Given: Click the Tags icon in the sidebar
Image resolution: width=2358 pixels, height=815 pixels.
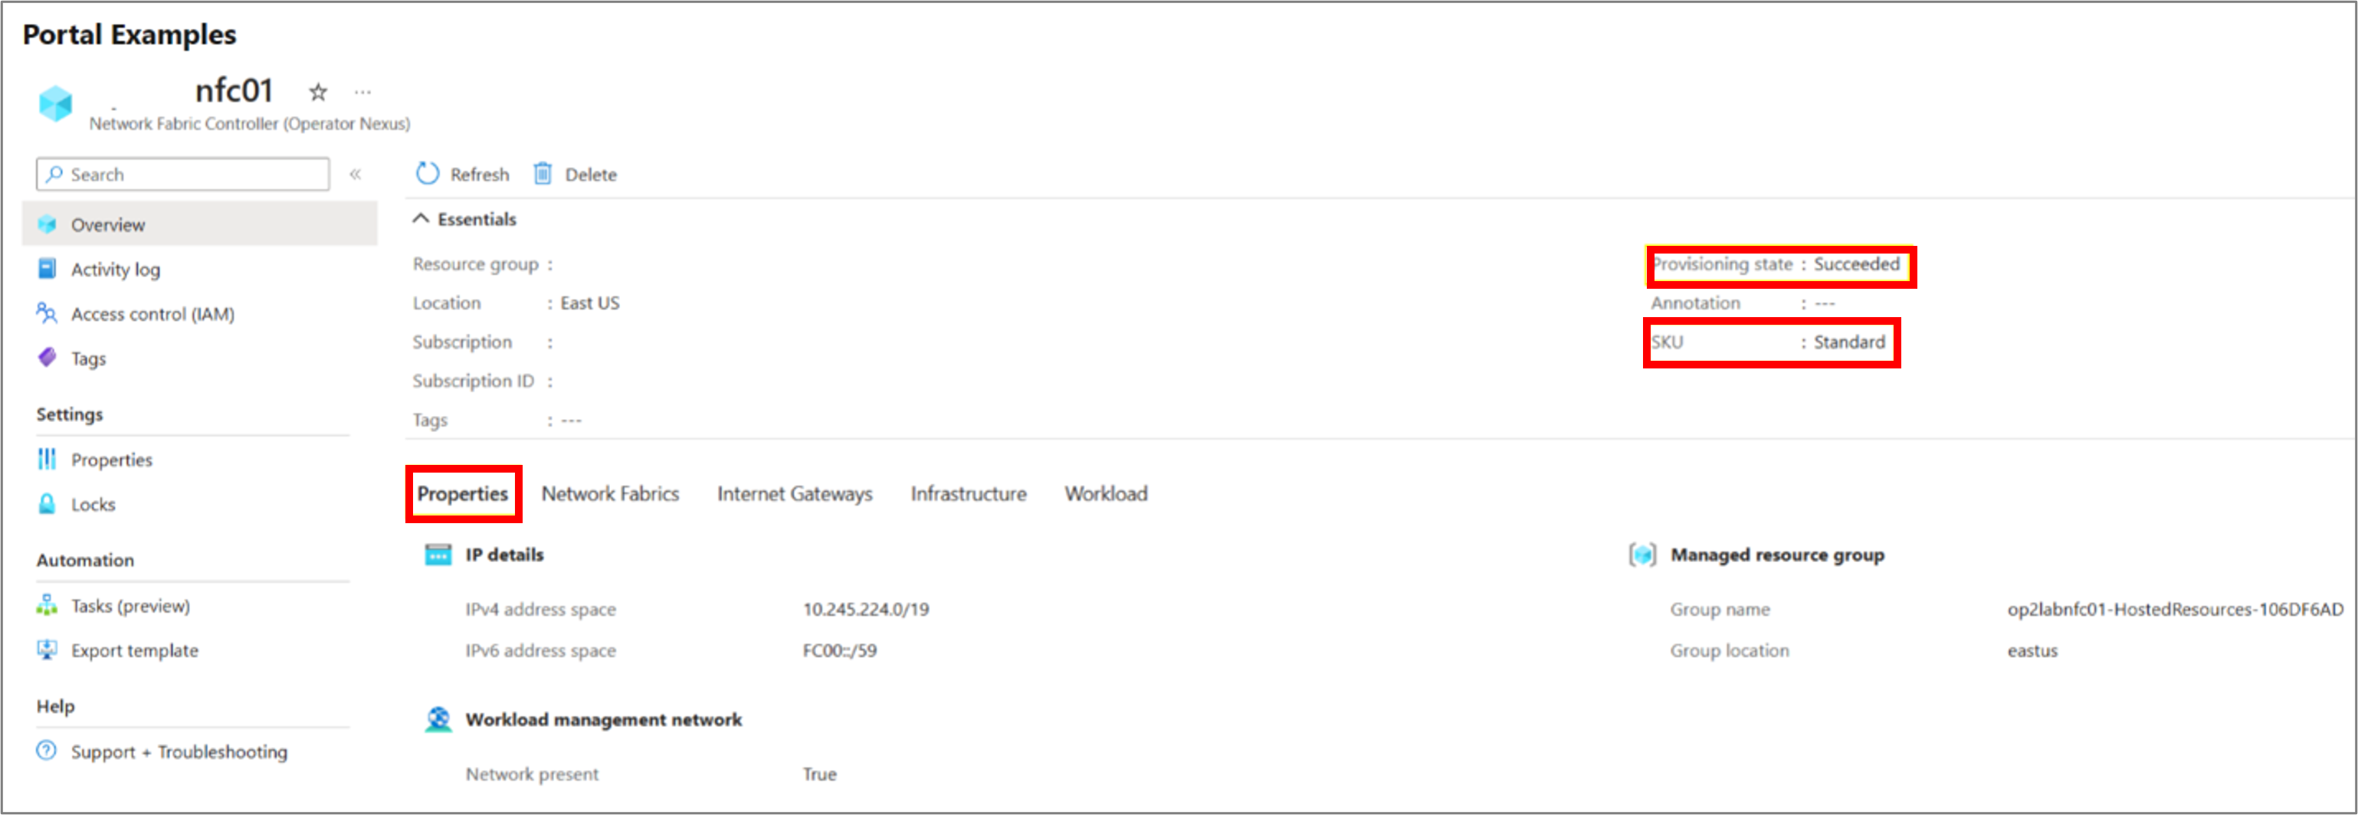Looking at the screenshot, I should tap(47, 358).
